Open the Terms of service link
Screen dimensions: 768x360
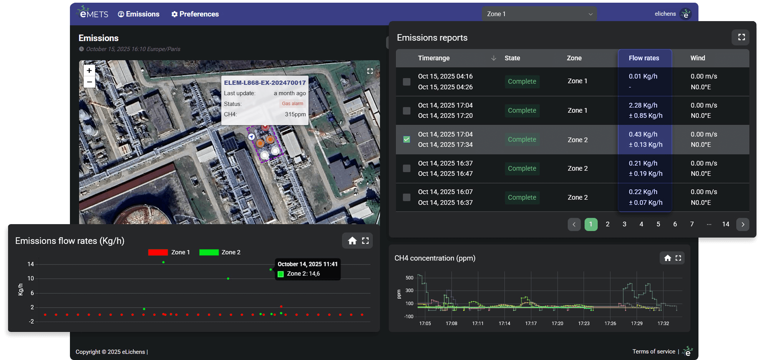click(654, 351)
